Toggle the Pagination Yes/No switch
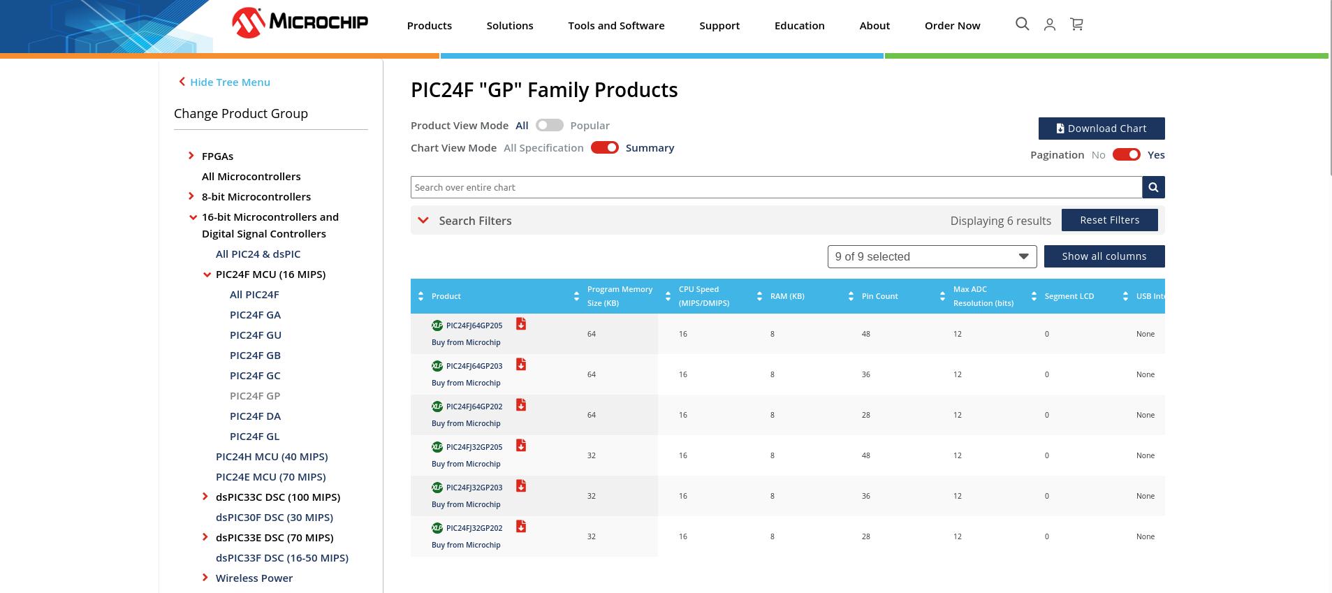The height and width of the screenshot is (593, 1332). pyautogui.click(x=1127, y=154)
